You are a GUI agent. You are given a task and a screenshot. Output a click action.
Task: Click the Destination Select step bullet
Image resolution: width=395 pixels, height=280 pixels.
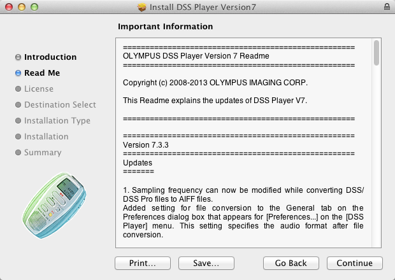point(18,105)
